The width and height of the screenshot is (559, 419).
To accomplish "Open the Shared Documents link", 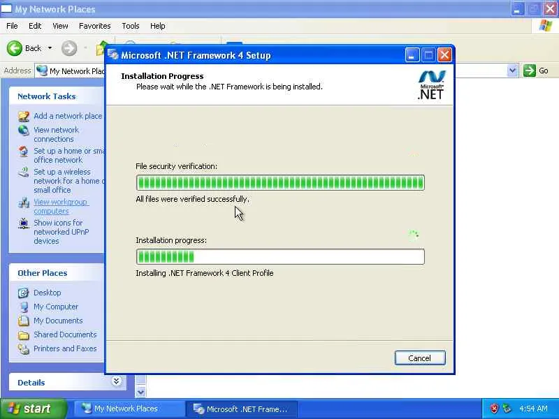I will 65,335.
